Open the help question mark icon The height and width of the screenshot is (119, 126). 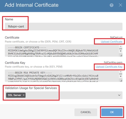[112, 5]
